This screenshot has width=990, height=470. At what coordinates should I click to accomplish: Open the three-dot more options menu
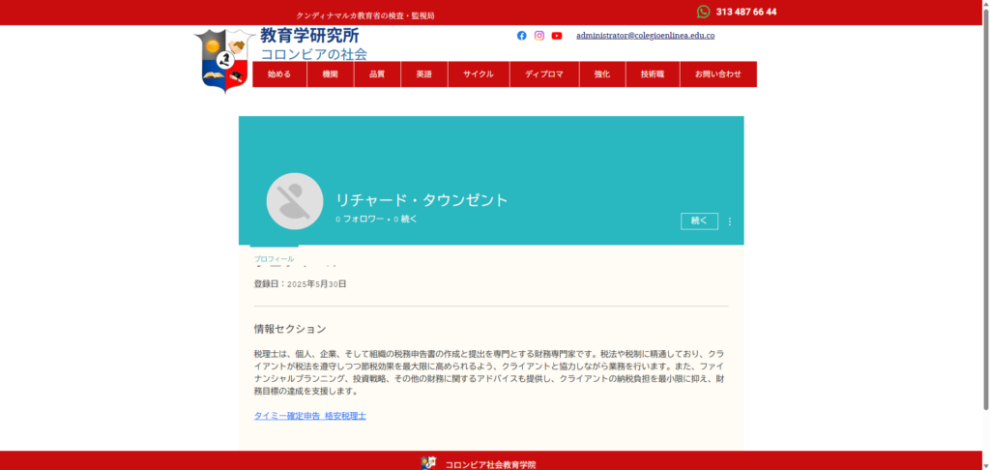pyautogui.click(x=730, y=221)
